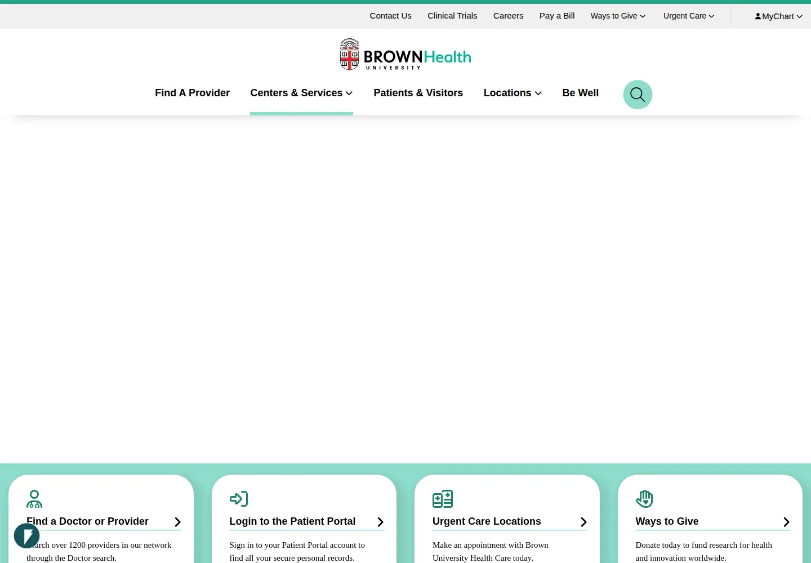
Task: Open Find A Provider in main navigation
Action: tap(192, 93)
